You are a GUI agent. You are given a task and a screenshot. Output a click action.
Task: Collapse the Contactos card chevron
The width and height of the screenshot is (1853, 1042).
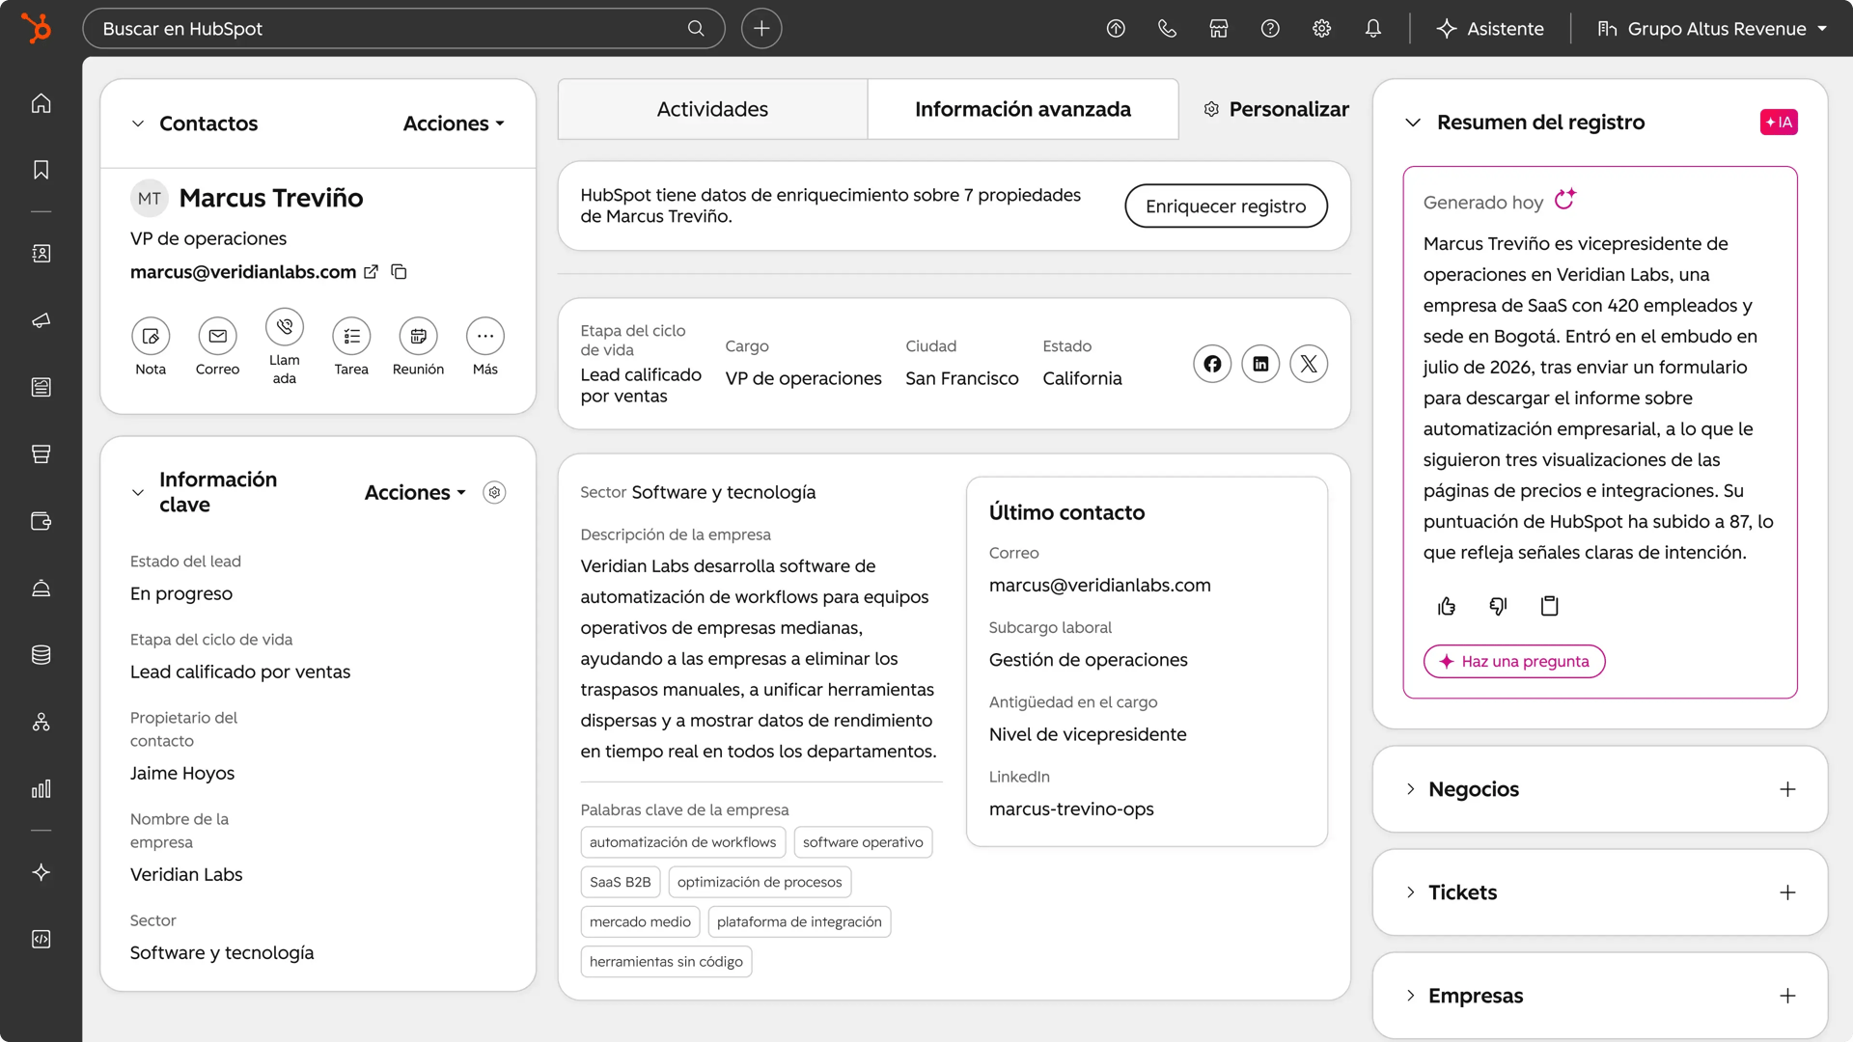point(138,123)
